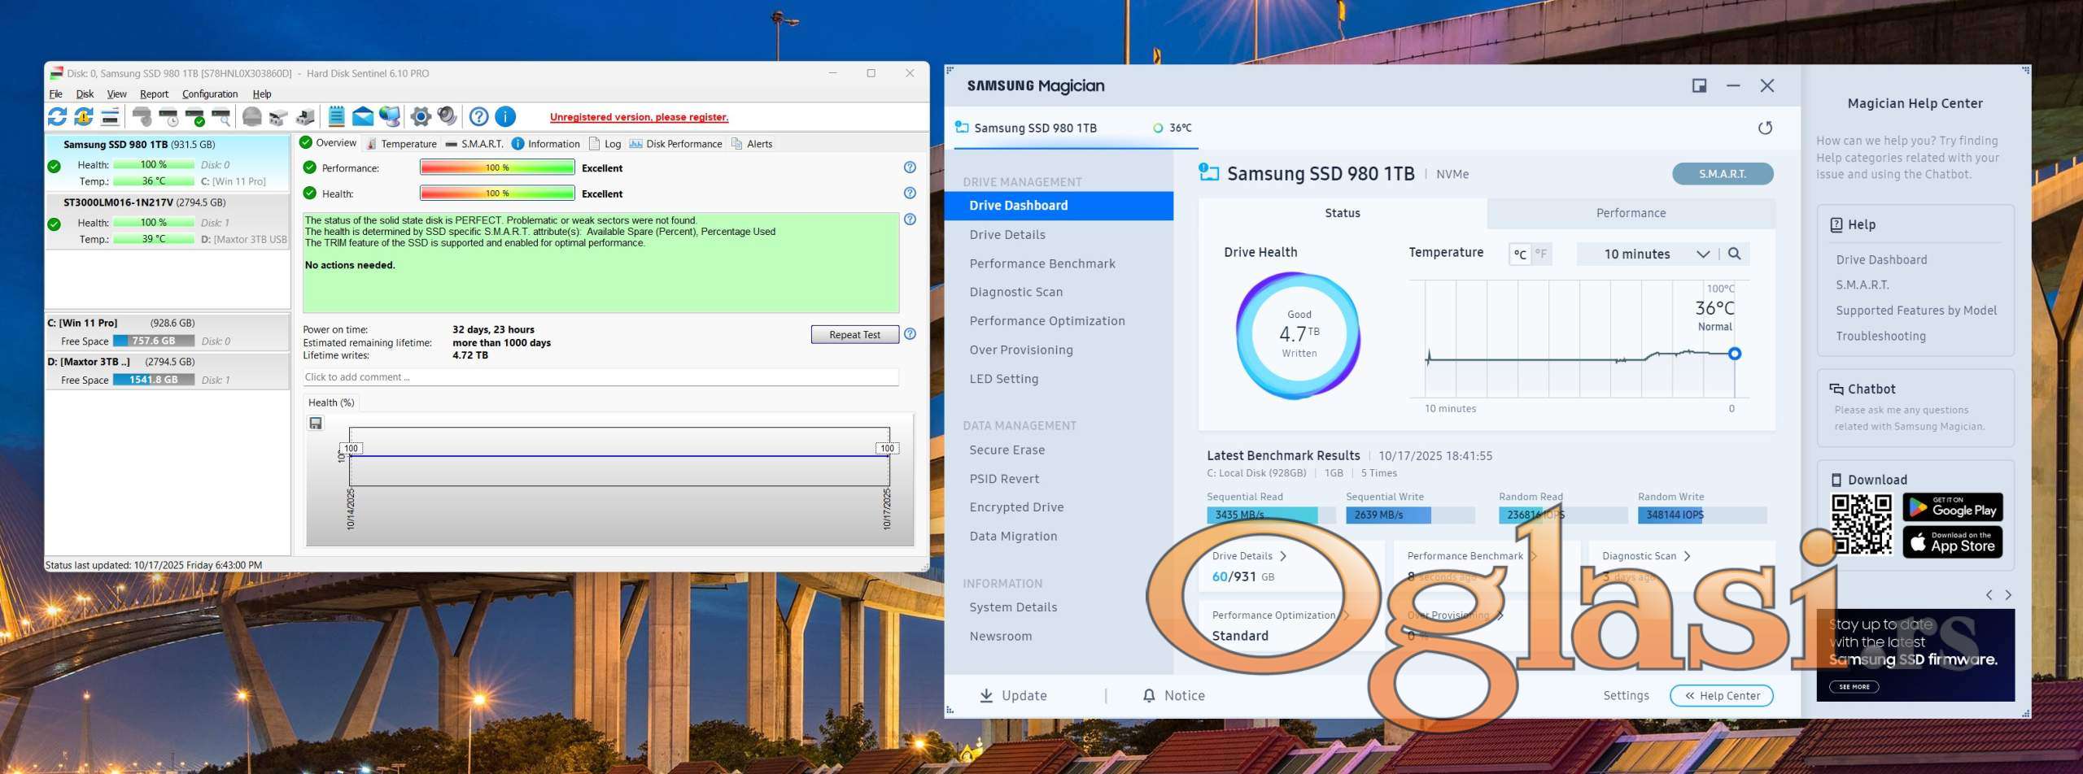Click the blue refresh arrows toolbar icon
Screen dimensions: 2083x774
click(57, 117)
